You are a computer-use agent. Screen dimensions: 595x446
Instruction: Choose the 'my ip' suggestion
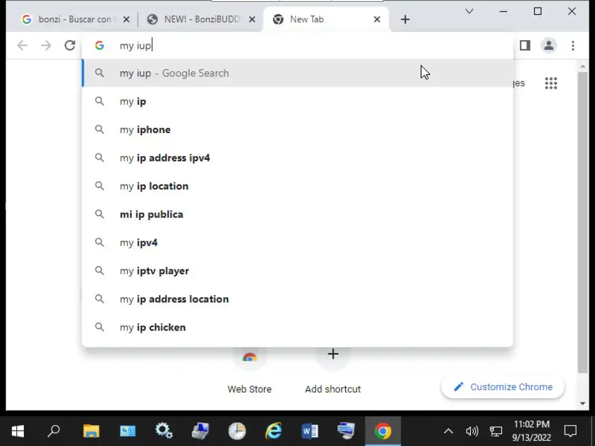pyautogui.click(x=297, y=102)
